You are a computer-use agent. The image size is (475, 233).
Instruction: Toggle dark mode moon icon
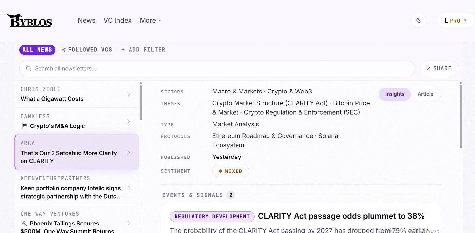point(419,20)
